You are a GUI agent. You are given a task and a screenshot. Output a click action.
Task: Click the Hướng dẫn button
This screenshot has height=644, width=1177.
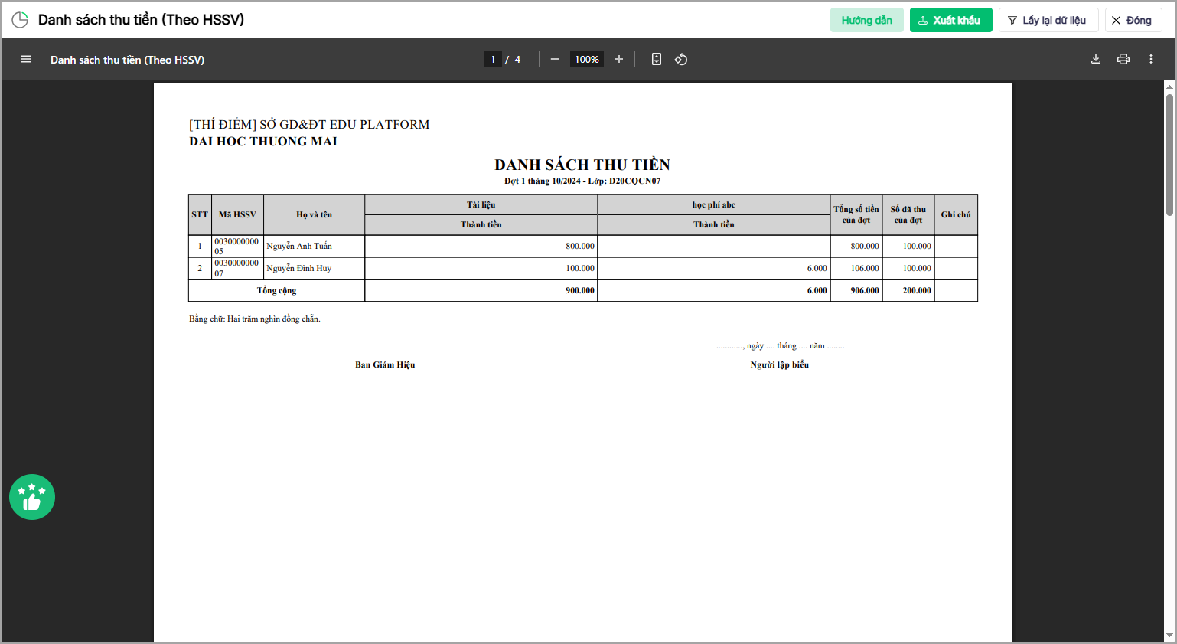click(867, 20)
